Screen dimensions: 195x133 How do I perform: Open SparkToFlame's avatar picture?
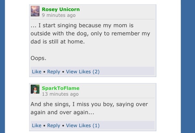pos(35,89)
